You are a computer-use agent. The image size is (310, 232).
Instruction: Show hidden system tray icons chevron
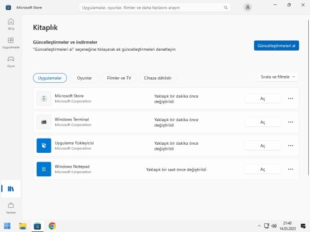(259, 226)
